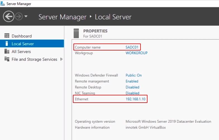Screen dimensions: 219x140
Task: Click 'Server Manager' in the breadcrumb
Action: click(x=63, y=17)
